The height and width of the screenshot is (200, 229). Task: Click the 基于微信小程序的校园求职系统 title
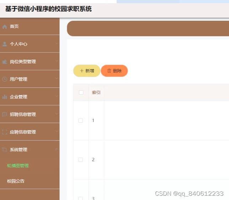coord(48,9)
